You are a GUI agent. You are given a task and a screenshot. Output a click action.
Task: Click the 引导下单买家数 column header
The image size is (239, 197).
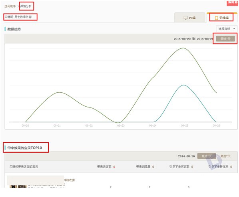179,167
